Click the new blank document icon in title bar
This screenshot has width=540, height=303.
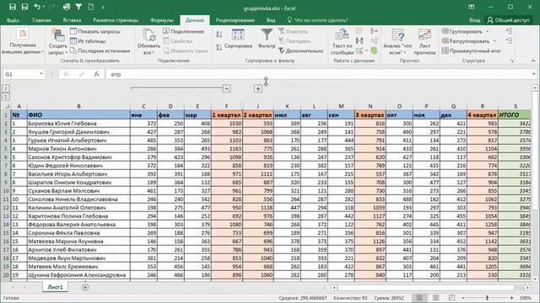click(91, 7)
